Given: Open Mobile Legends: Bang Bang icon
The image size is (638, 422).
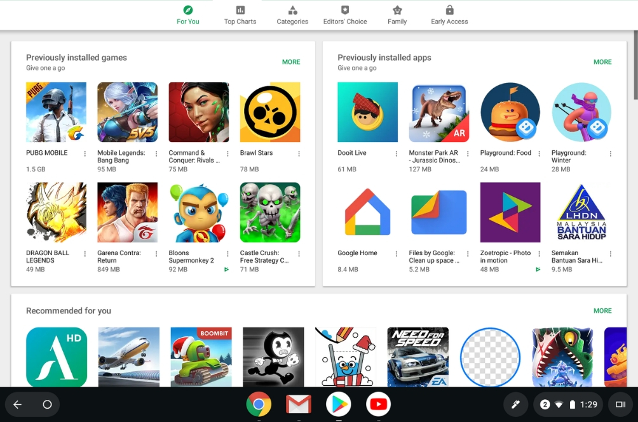Looking at the screenshot, I should (x=127, y=112).
